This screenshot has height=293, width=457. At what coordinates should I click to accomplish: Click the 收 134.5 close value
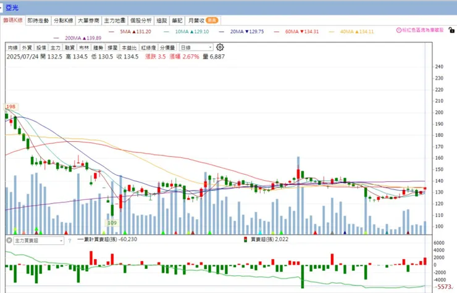127,57
